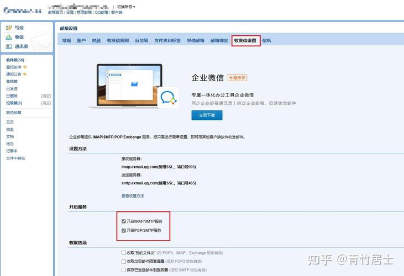Click the orange 专属推荐 badge
The width and height of the screenshot is (404, 276).
[237, 78]
